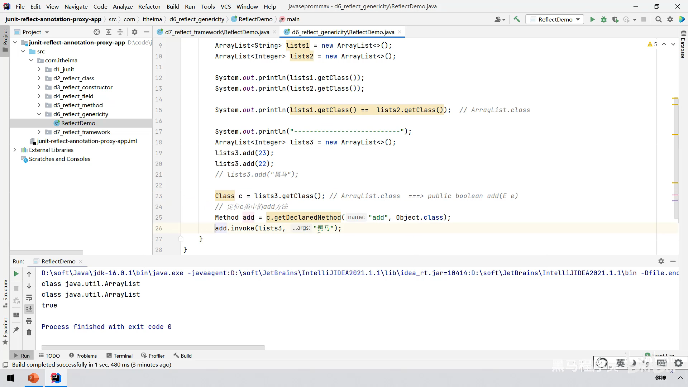Open the Problems tool window
The image size is (688, 387).
pos(83,355)
